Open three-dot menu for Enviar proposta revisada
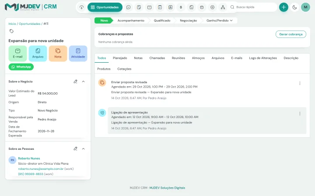Viewport: 315px width, 196px height. point(300,83)
